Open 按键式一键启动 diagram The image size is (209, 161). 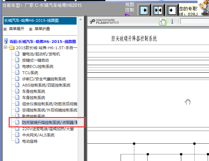[35, 60]
